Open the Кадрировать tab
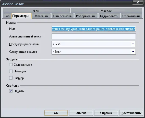This screenshot has width=145, height=118. 109,16
